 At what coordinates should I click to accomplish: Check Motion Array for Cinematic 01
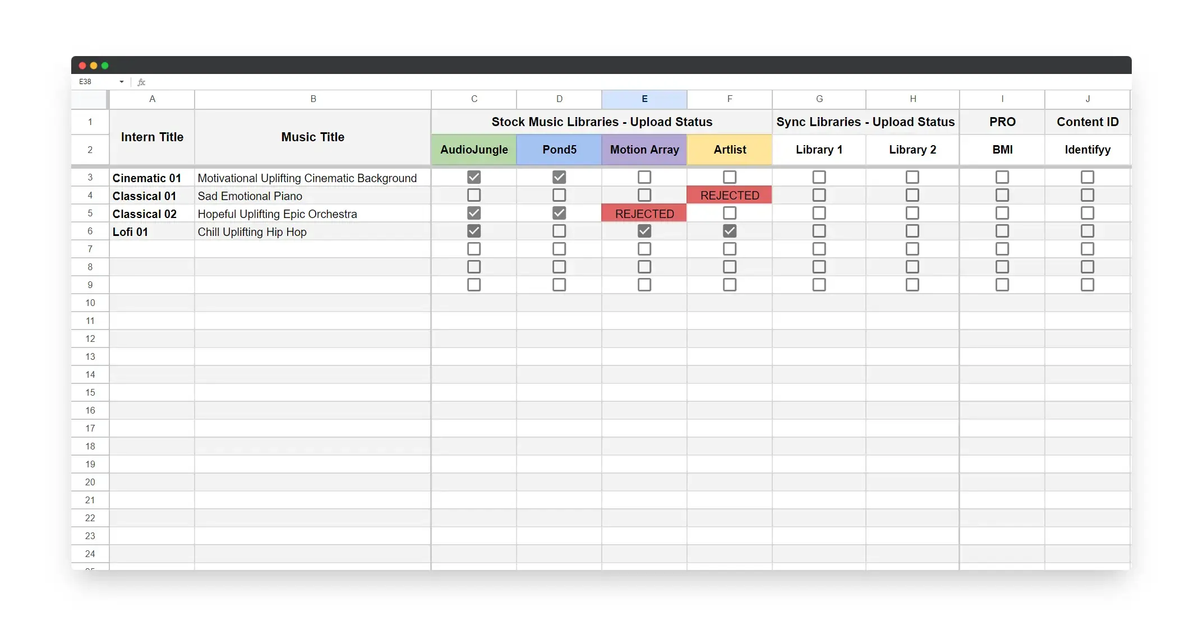[x=644, y=177]
